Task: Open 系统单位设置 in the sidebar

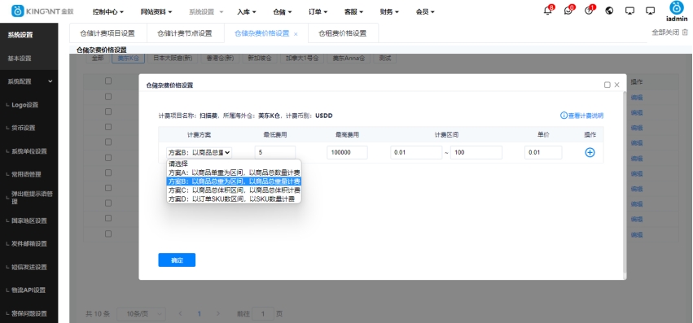Action: click(x=29, y=151)
